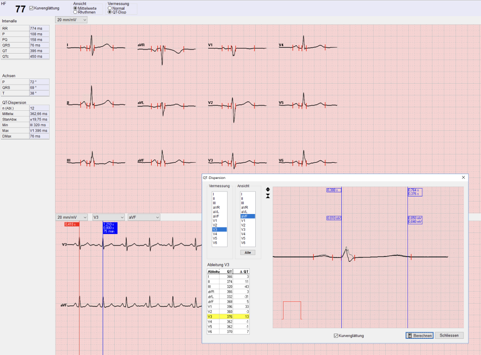
Task: Click the red calibration pulse in dialog graph
Action: 292,310
